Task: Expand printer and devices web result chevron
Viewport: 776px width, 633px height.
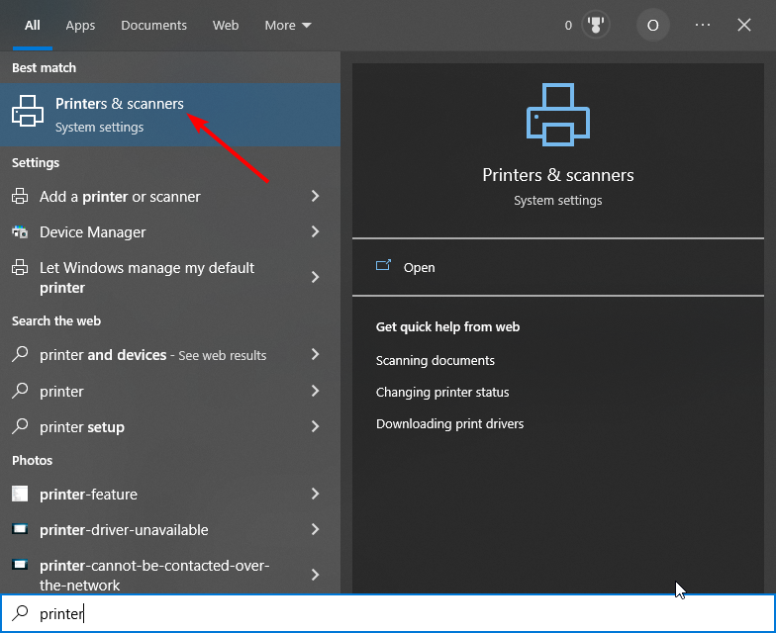Action: coord(315,354)
